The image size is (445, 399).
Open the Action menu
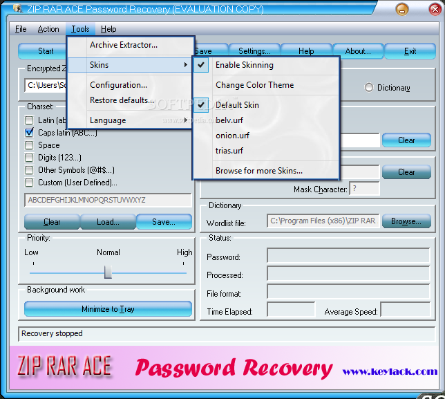[x=48, y=29]
